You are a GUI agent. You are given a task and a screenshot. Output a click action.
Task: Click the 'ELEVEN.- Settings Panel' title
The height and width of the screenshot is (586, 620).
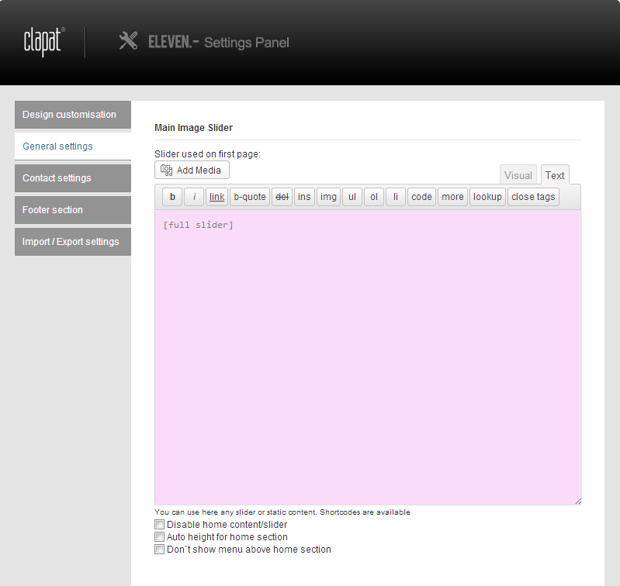coord(219,42)
